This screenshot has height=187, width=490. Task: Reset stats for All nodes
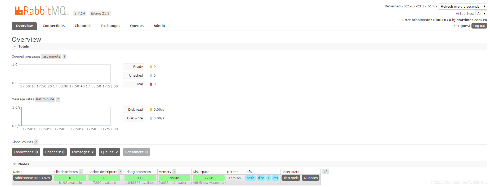click(x=310, y=178)
